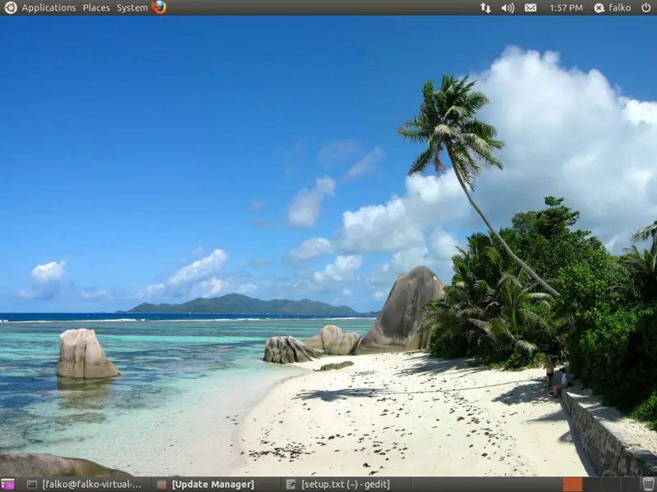Screen dimensions: 657x492
Task: Open the Places menu
Action: tap(96, 7)
